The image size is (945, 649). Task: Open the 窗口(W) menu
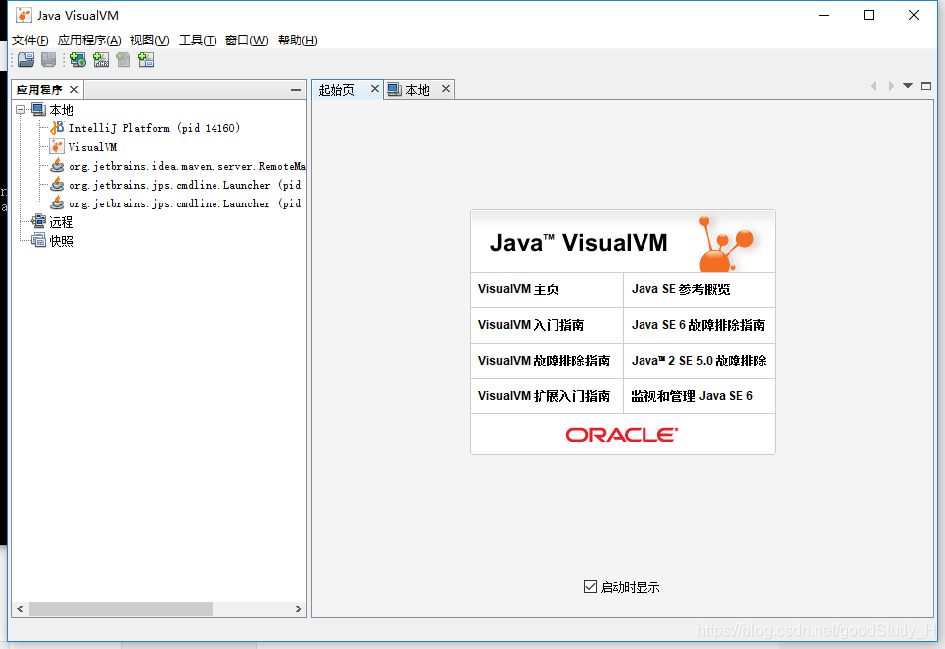coord(246,40)
